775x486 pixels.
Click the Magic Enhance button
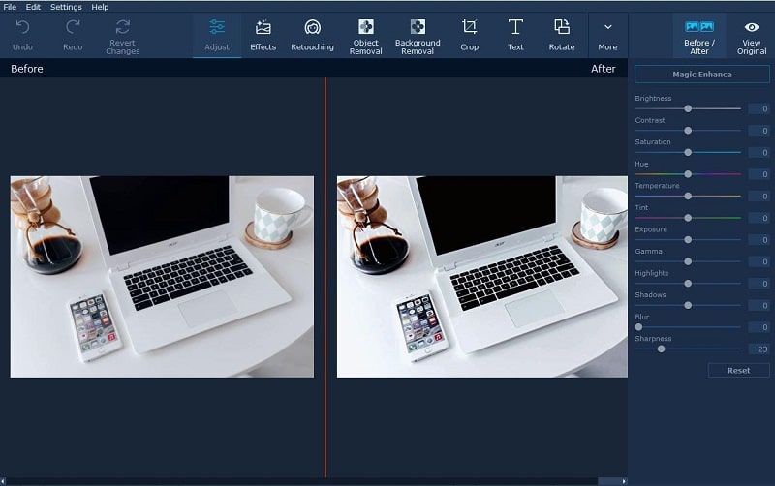click(702, 75)
